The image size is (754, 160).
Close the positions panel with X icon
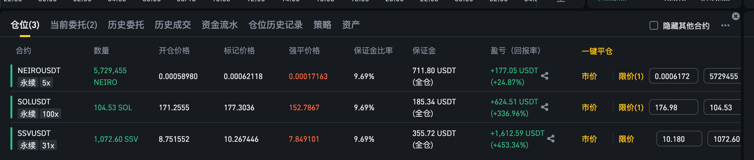coord(736,16)
